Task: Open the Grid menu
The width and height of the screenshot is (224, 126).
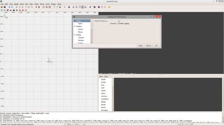Action: tap(27, 4)
